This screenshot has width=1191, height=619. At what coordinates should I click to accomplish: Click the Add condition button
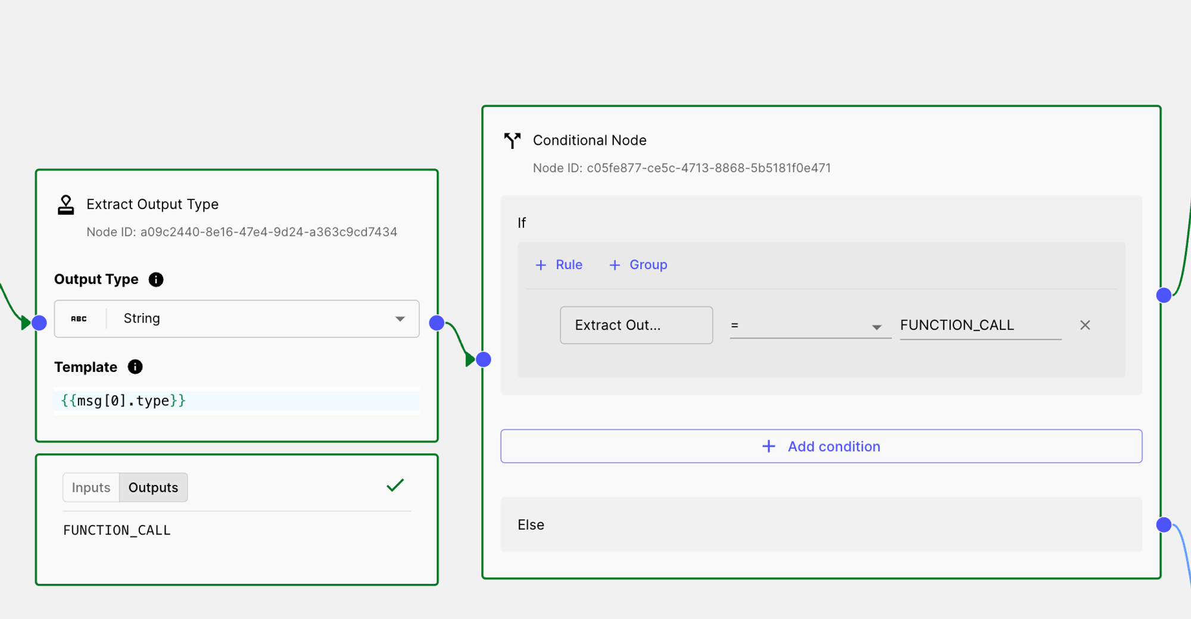click(821, 446)
